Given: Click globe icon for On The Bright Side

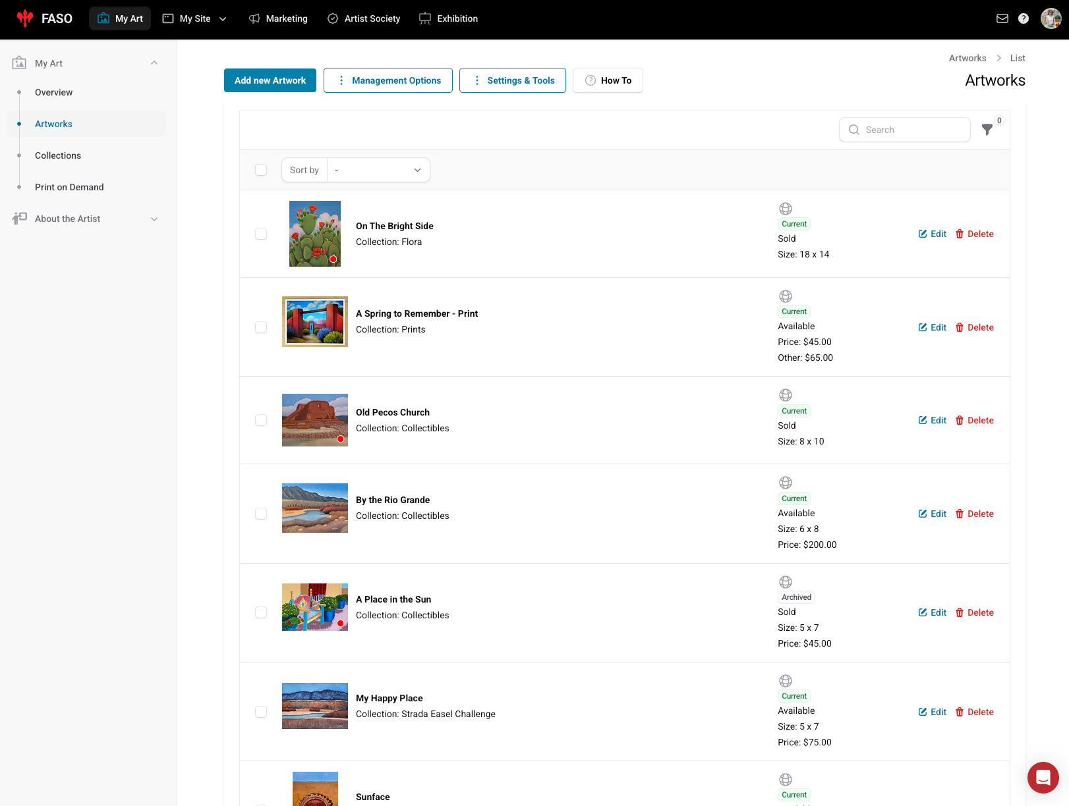Looking at the screenshot, I should [786, 209].
